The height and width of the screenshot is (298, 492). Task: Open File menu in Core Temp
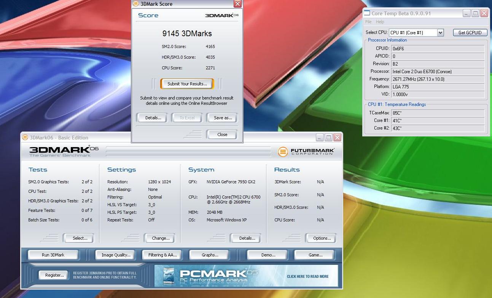coord(368,22)
